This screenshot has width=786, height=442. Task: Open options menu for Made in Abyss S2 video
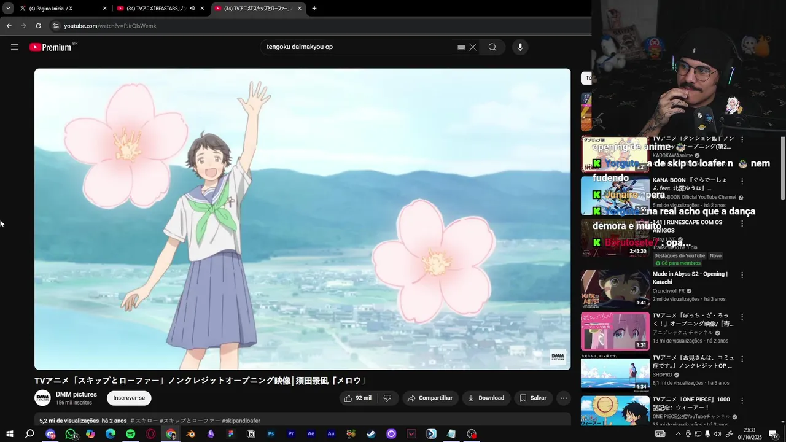click(x=742, y=275)
